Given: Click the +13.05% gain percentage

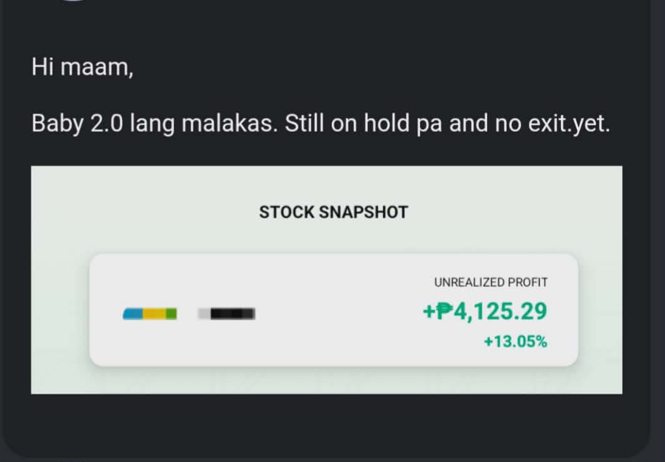Looking at the screenshot, I should [x=515, y=341].
